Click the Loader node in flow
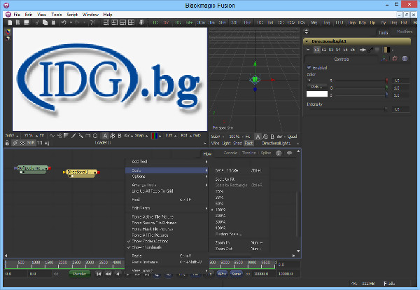This screenshot has height=290, width=420. [x=33, y=169]
